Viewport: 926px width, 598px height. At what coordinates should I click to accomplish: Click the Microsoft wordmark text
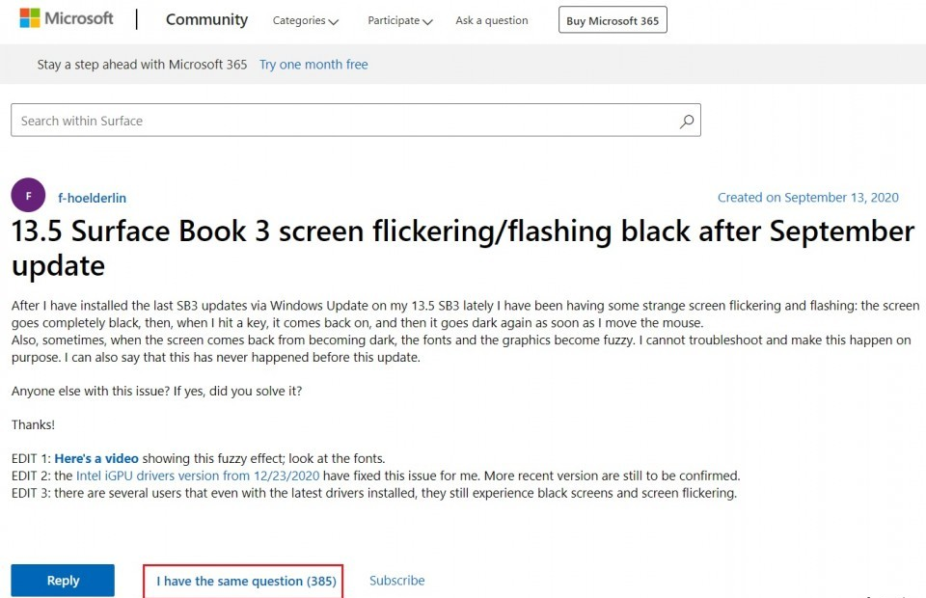(78, 18)
